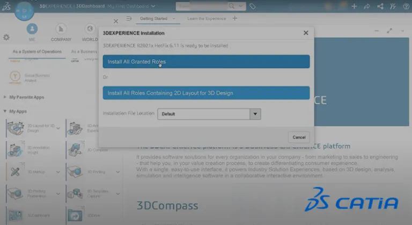Click the plus add icon in top bar
Screen dimensions: 412x225
pyautogui.click(x=354, y=6)
